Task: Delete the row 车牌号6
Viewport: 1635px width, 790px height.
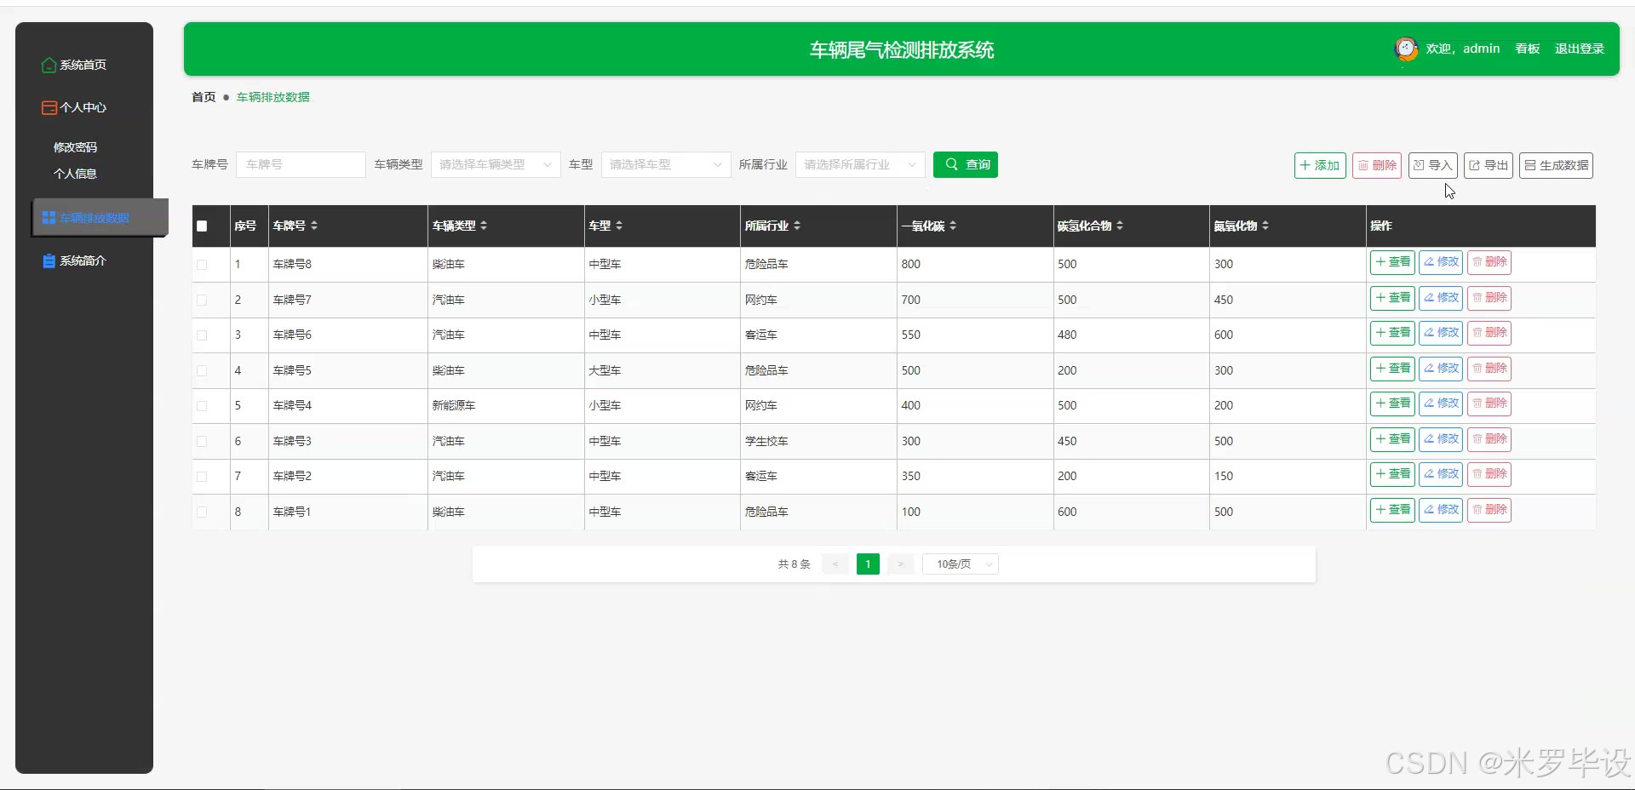Action: click(x=1489, y=333)
